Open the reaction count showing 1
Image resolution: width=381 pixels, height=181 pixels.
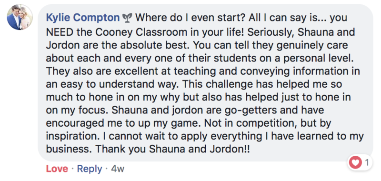click(367, 162)
